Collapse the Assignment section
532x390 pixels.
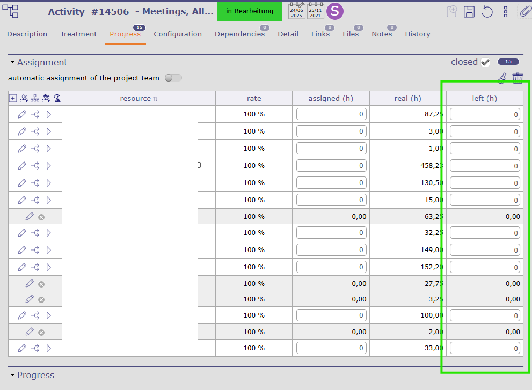point(12,63)
